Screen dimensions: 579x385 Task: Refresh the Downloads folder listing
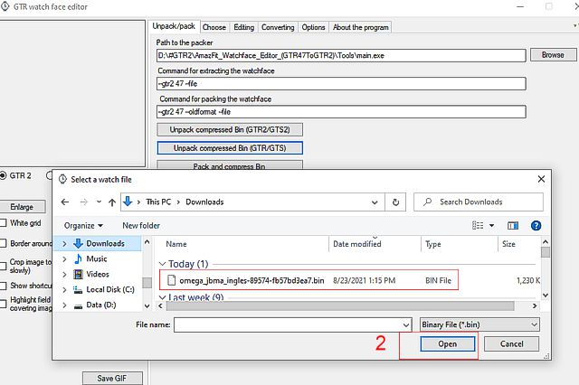pyautogui.click(x=395, y=202)
